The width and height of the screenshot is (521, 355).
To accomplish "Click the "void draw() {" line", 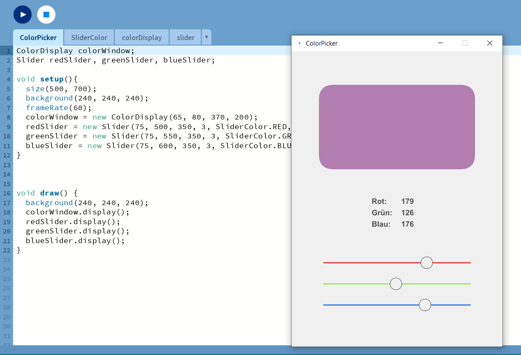I will pyautogui.click(x=47, y=193).
